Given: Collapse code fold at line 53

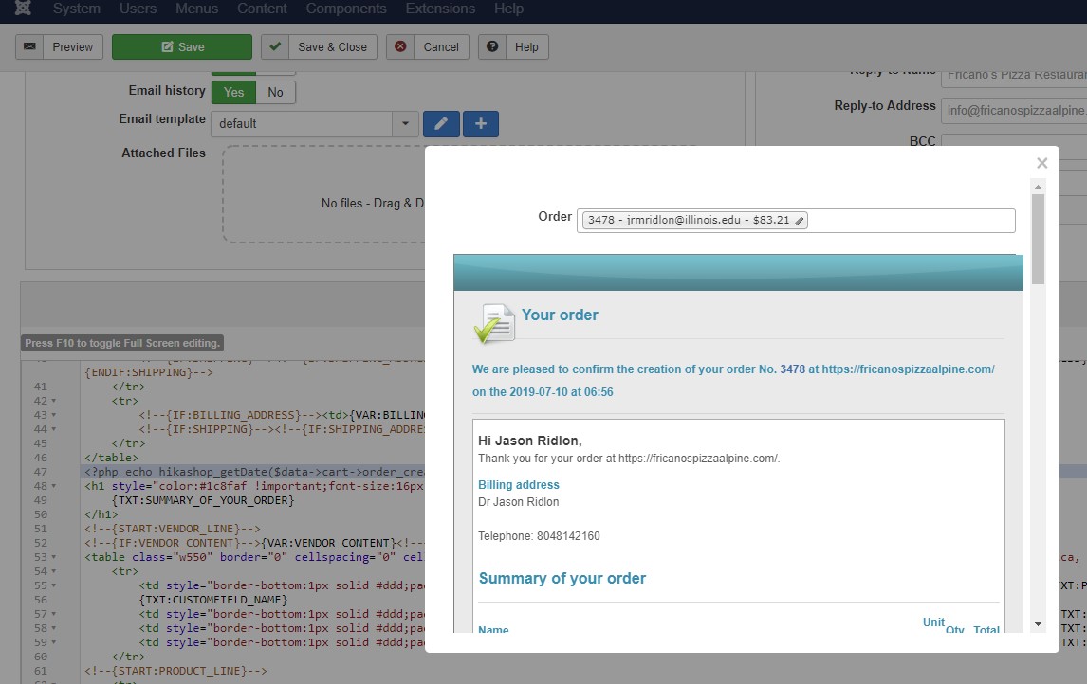Looking at the screenshot, I should coord(53,557).
